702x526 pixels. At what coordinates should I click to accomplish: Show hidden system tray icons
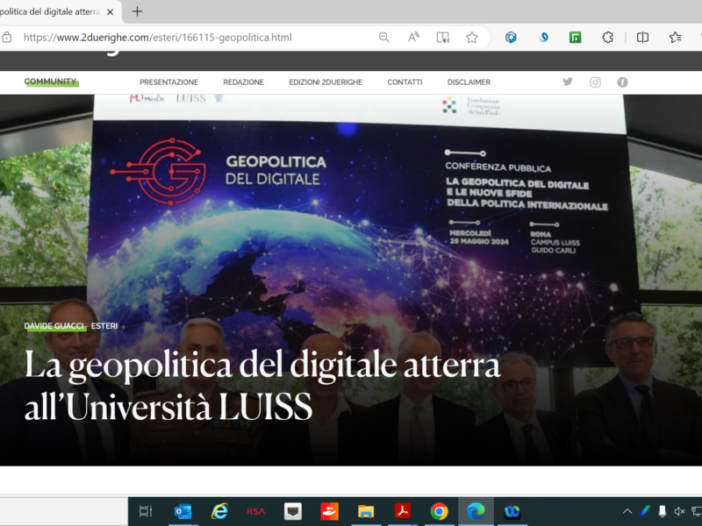coord(627,511)
